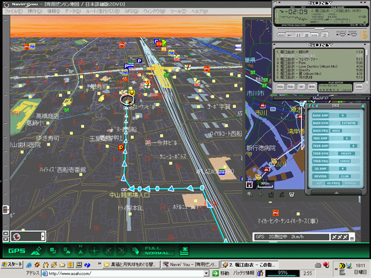Select playlist track 5 Love Destiny (Album Mix)
The height and width of the screenshot is (278, 371).
point(319,67)
